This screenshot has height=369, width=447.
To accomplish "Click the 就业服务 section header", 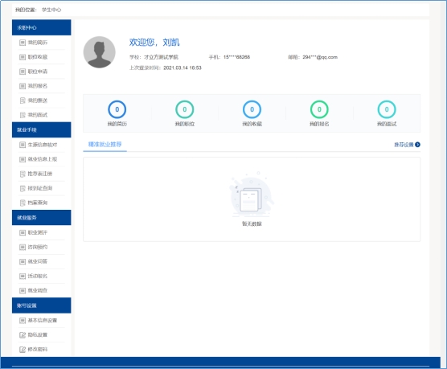I will [x=41, y=218].
